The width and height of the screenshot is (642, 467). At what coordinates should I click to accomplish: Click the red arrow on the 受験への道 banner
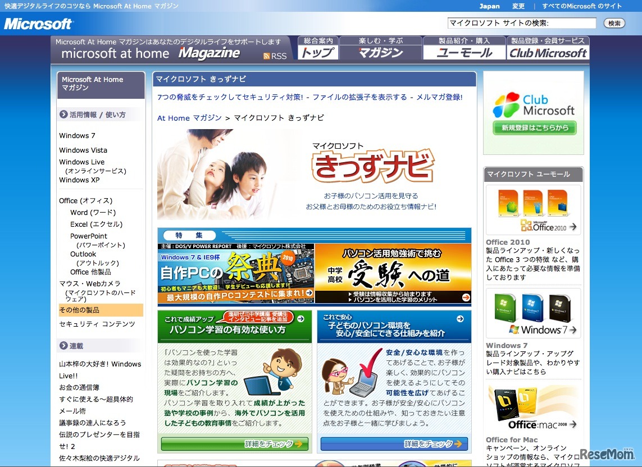[x=465, y=299]
